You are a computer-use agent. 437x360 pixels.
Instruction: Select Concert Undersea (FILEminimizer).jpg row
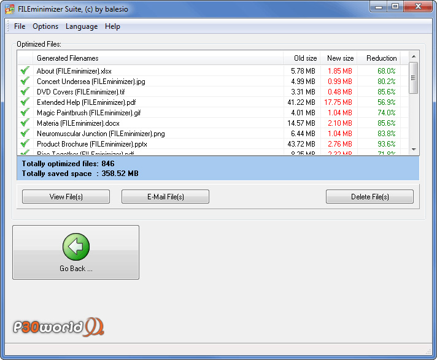click(x=213, y=82)
